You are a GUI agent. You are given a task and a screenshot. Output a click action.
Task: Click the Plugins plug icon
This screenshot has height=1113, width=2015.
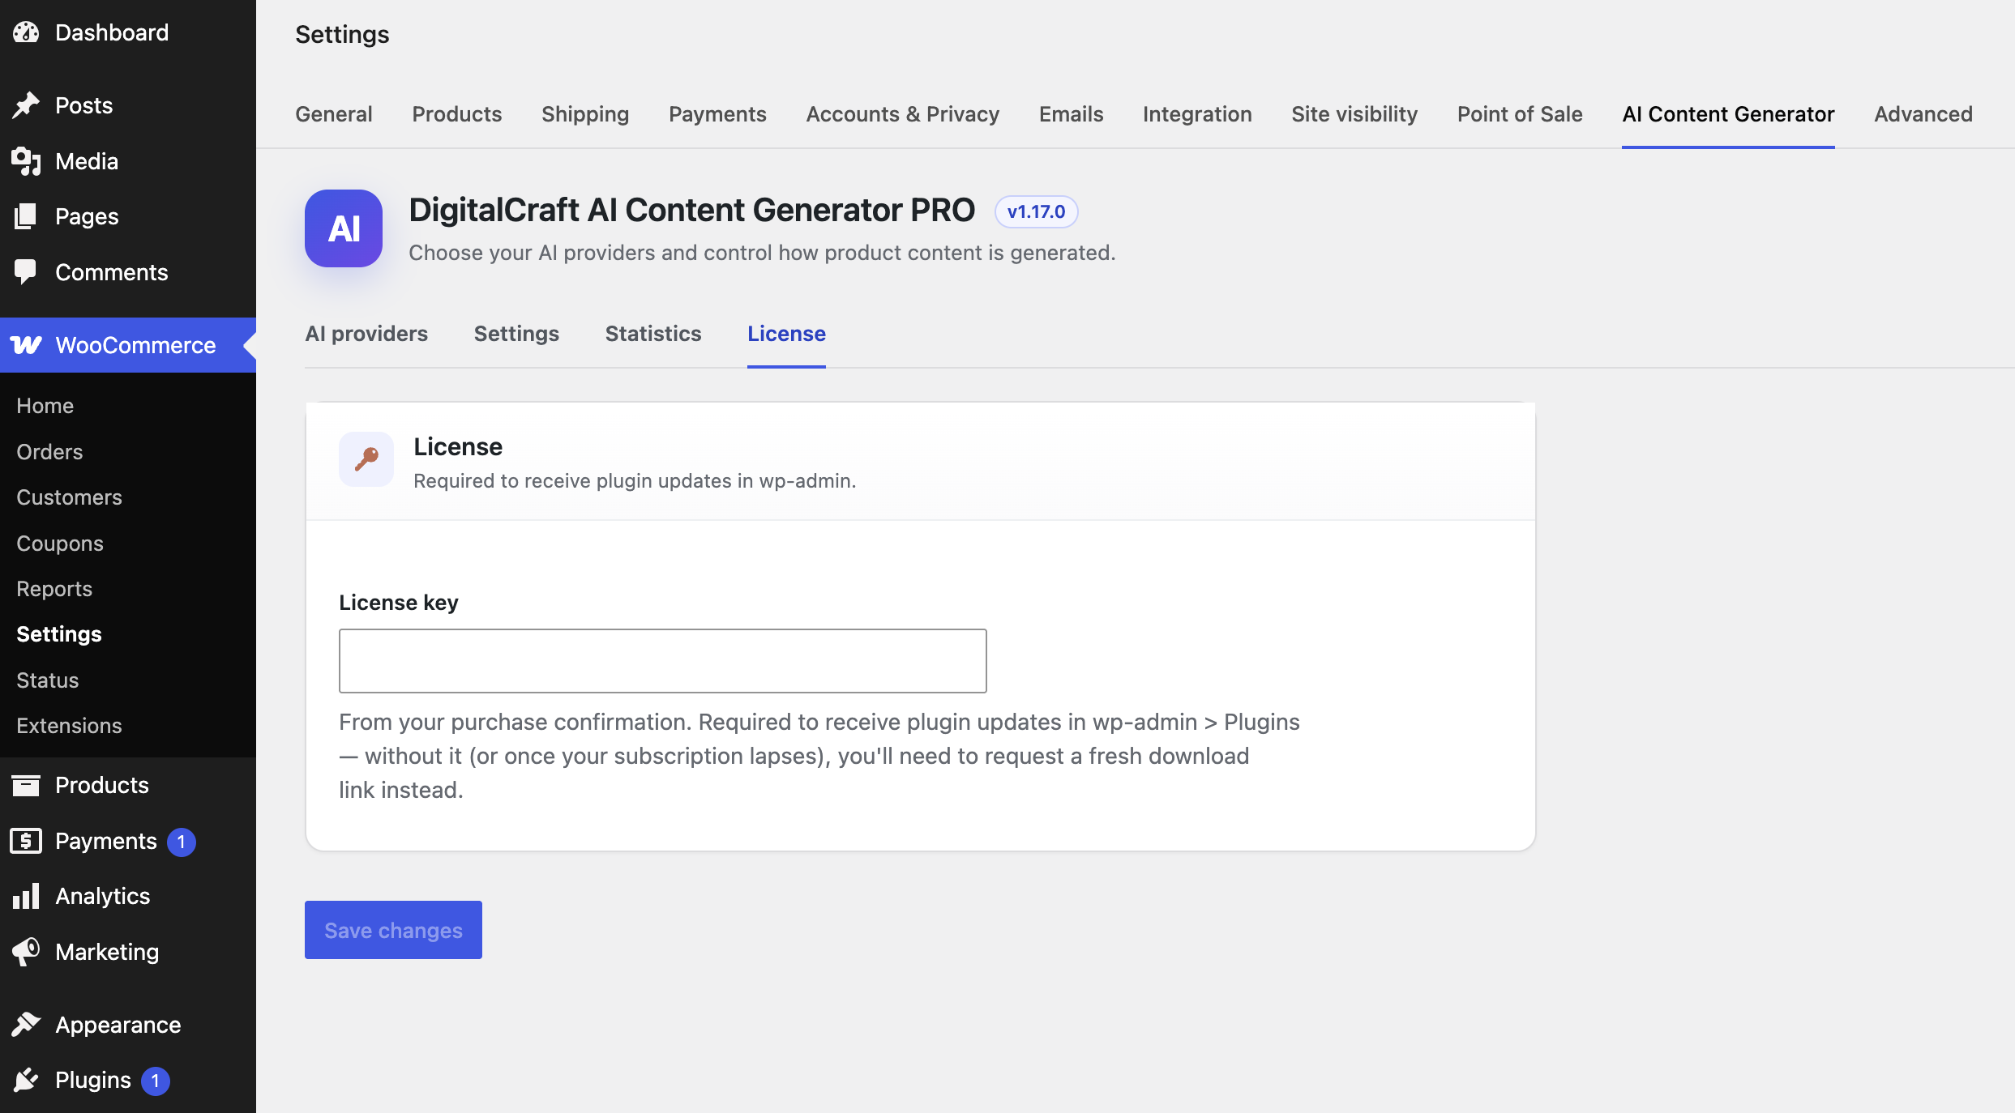[x=26, y=1080]
